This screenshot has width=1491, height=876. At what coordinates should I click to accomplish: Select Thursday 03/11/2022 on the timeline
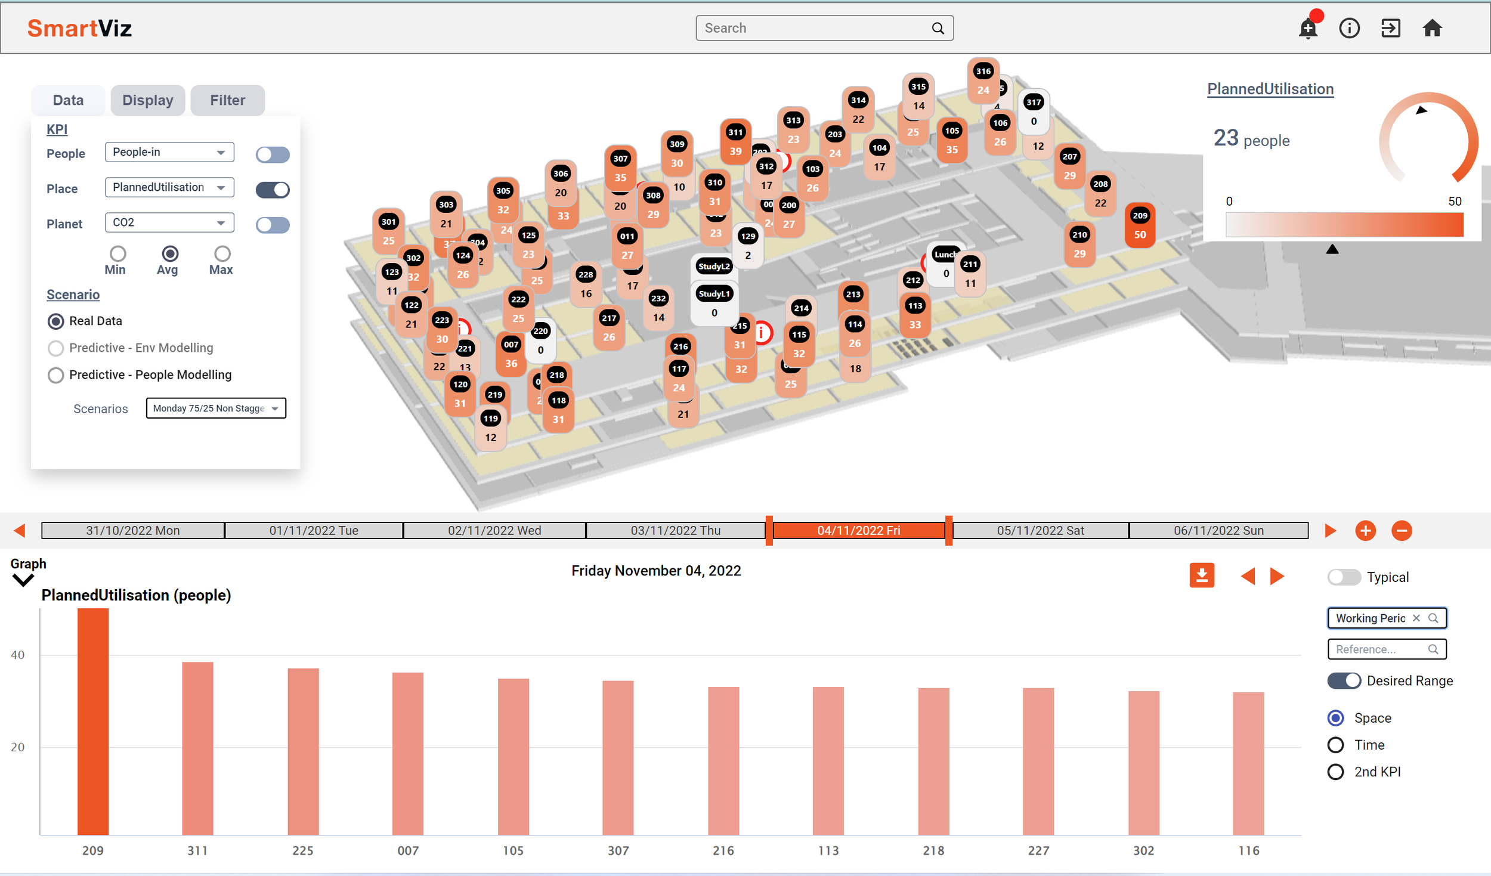676,530
